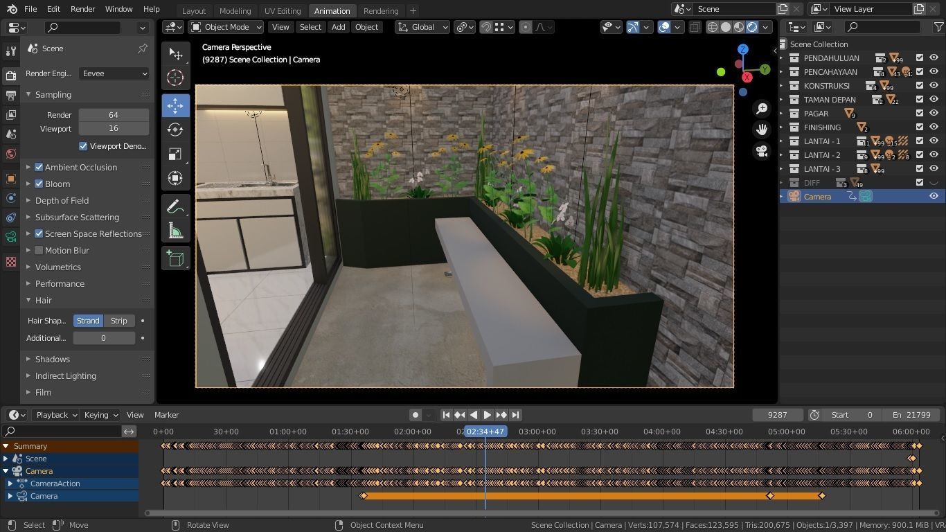Pick the Measure tool
This screenshot has height=532, width=946.
point(175,231)
